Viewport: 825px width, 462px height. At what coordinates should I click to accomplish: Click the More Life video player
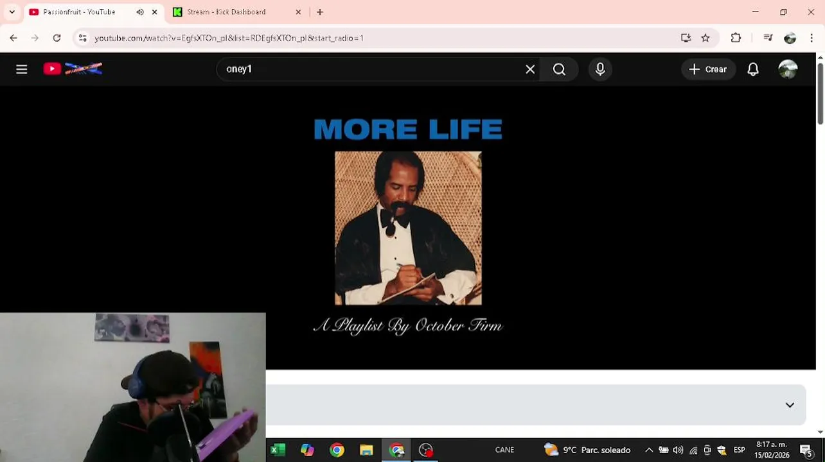[x=408, y=227]
